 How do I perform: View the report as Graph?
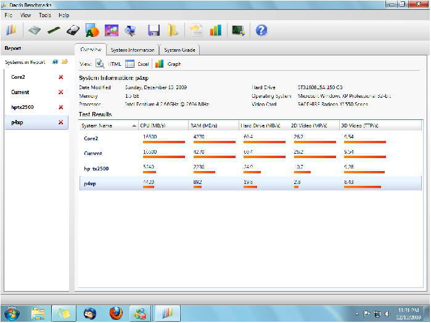(x=168, y=64)
